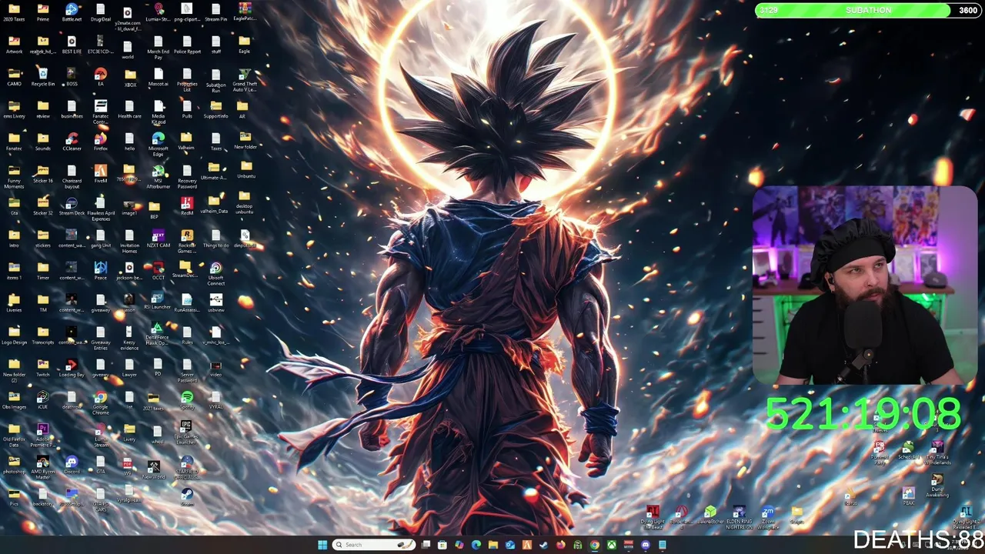Open the Microsoft Edge desktop shortcut

(x=159, y=143)
